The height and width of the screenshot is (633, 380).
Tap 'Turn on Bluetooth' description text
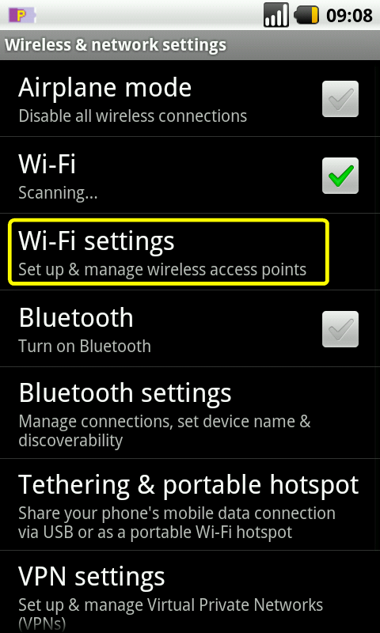(x=85, y=346)
